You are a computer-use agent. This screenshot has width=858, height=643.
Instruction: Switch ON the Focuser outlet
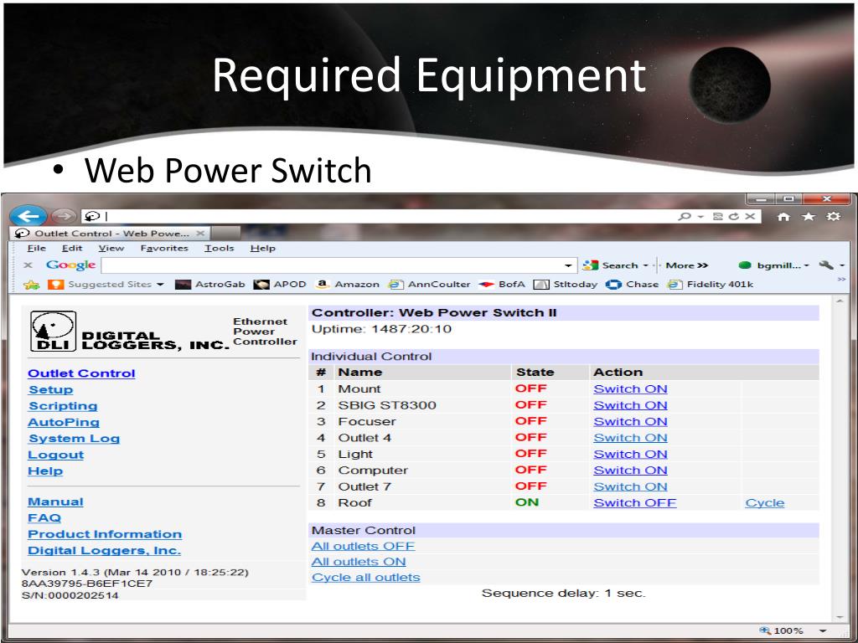[x=630, y=422]
